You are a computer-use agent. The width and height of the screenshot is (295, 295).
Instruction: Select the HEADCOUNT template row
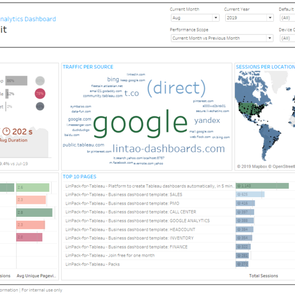pyautogui.click(x=149, y=230)
